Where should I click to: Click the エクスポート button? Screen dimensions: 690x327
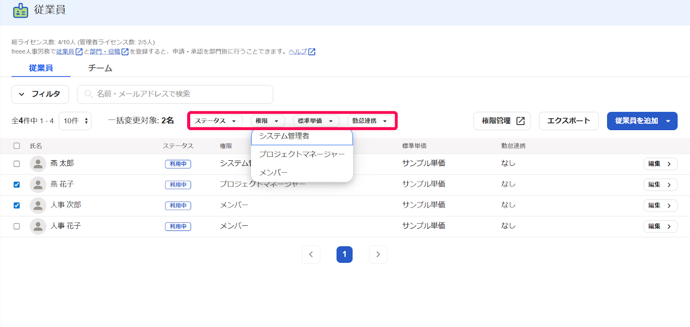pyautogui.click(x=569, y=121)
